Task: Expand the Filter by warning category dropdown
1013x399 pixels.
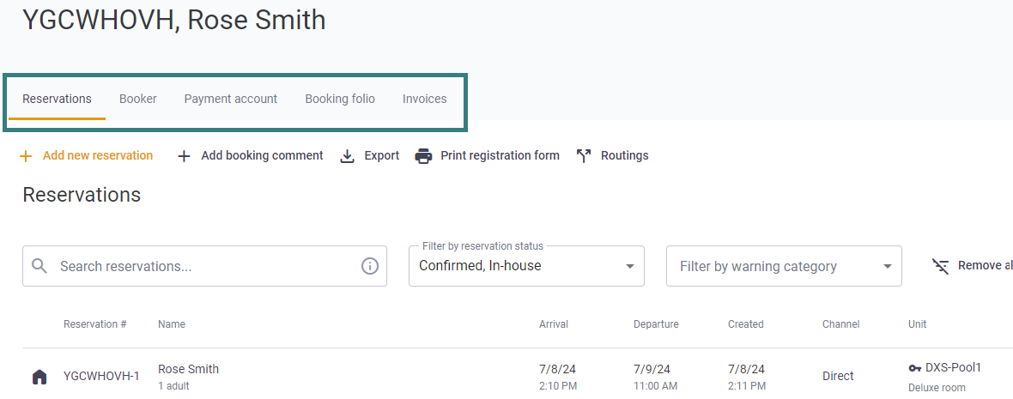Action: 784,266
